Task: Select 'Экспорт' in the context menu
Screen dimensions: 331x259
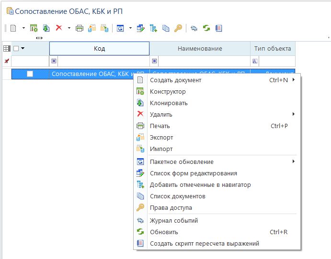Action: [161, 137]
